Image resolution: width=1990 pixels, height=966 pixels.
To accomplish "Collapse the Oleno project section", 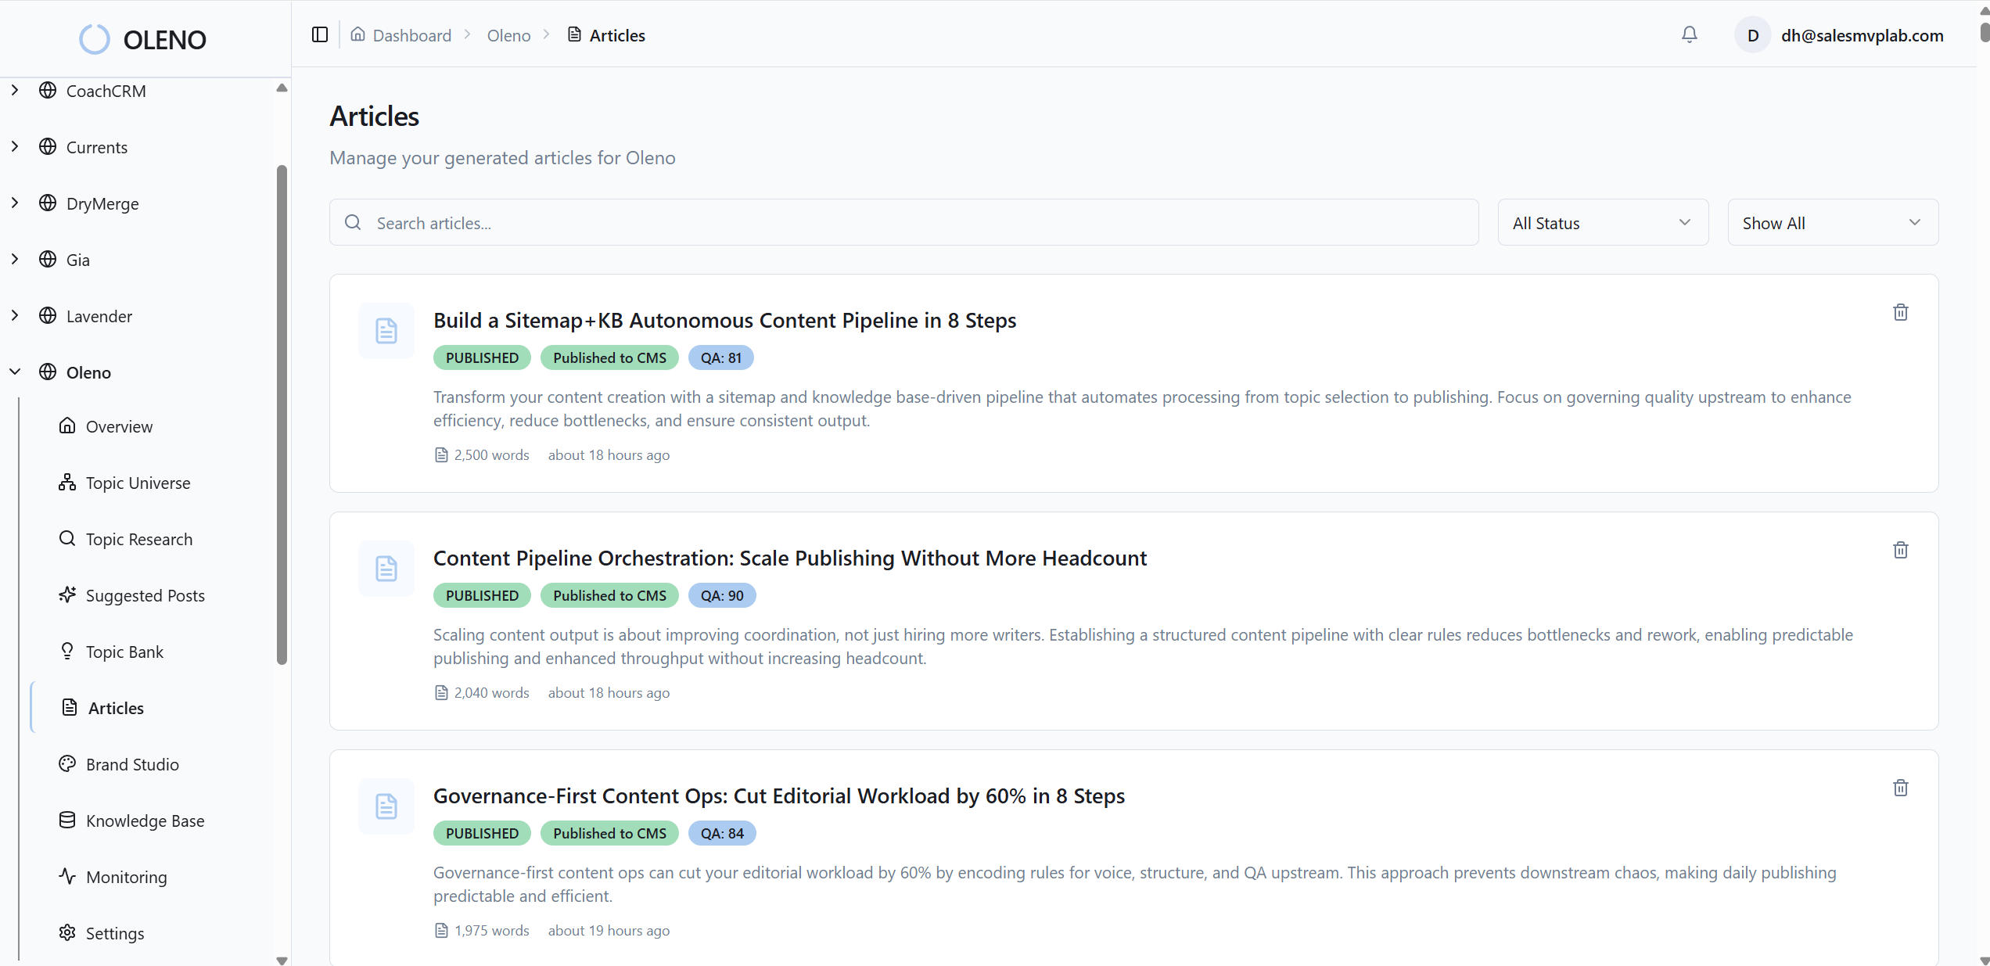I will (15, 372).
